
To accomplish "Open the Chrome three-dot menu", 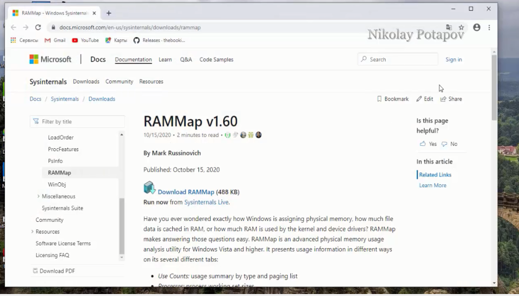I will pos(489,28).
